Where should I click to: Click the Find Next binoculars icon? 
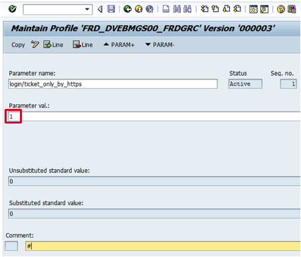coord(187,9)
